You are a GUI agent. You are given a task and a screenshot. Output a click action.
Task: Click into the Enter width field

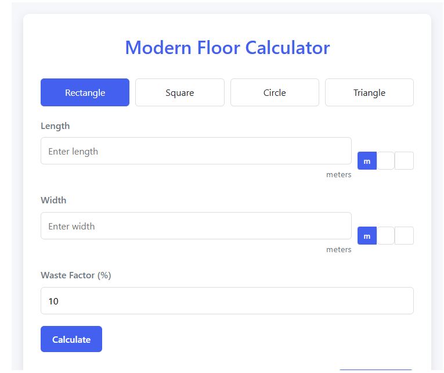[x=196, y=226]
